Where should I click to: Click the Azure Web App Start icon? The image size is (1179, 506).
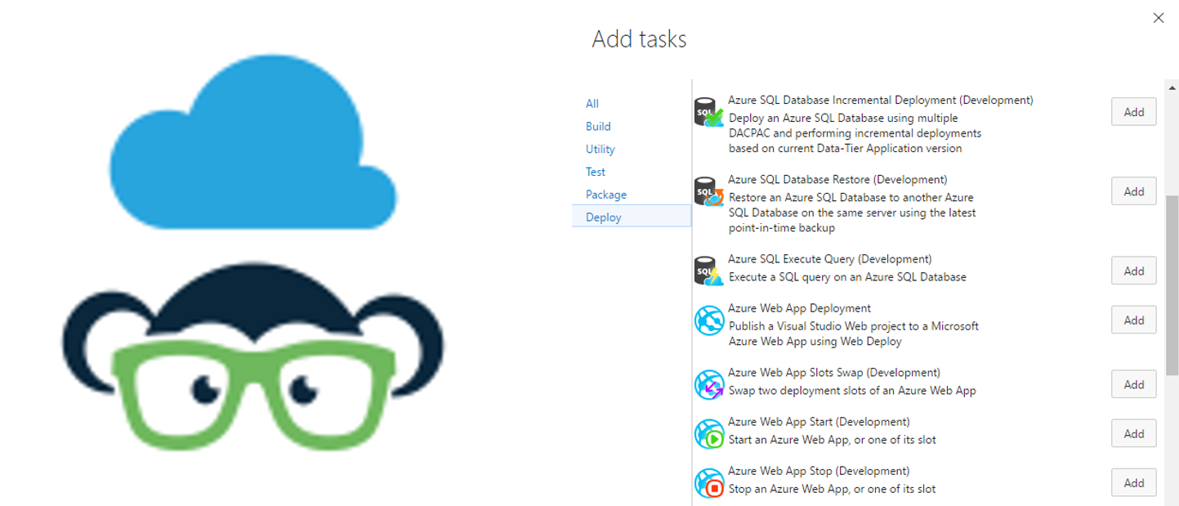click(708, 434)
